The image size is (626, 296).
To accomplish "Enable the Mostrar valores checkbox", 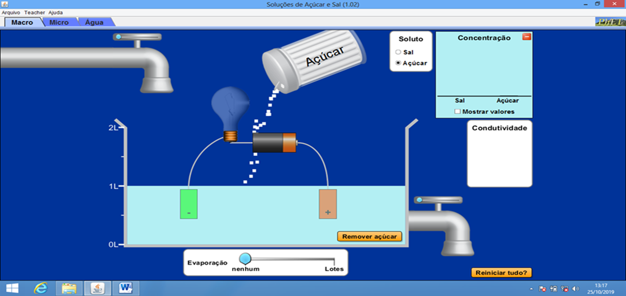I will pyautogui.click(x=458, y=112).
